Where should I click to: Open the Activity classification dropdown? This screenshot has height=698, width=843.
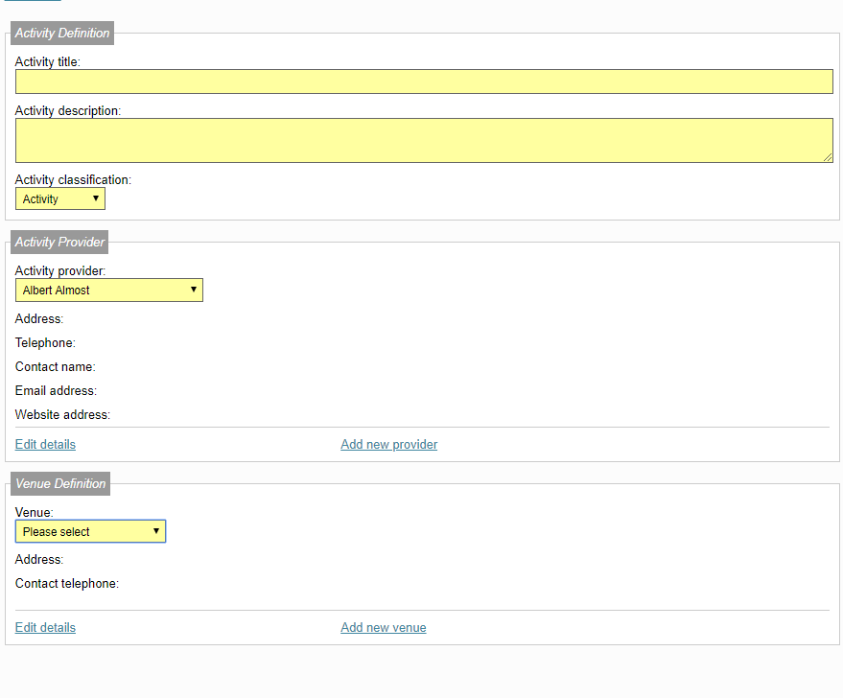point(60,198)
